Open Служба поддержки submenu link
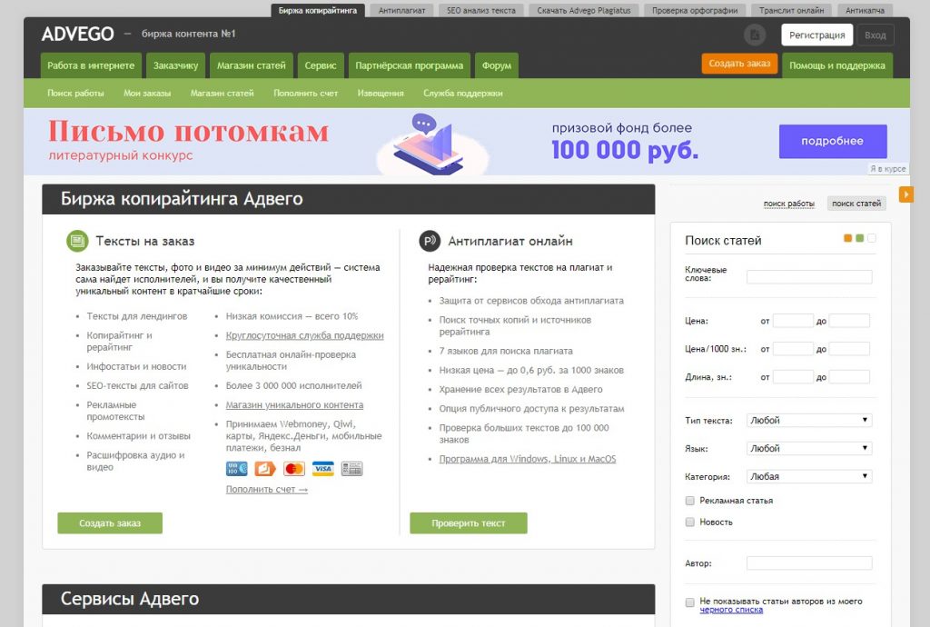This screenshot has height=627, width=930. (x=462, y=93)
